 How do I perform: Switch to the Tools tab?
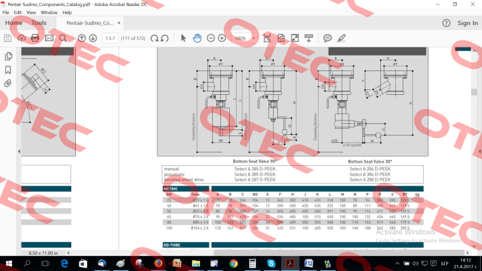tap(39, 23)
